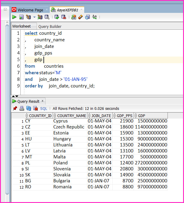Expand the Explain Plan dropdown arrow
Image resolution: width=184 pixels, height=203 pixels.
tap(34, 17)
